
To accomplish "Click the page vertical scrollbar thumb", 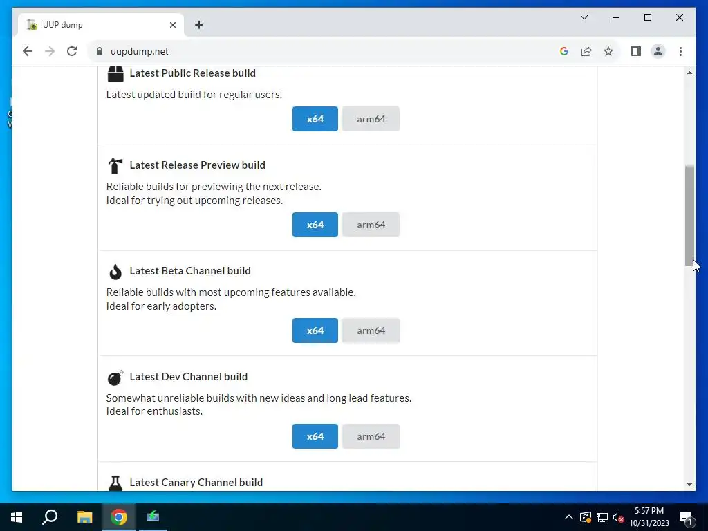I will 689,216.
